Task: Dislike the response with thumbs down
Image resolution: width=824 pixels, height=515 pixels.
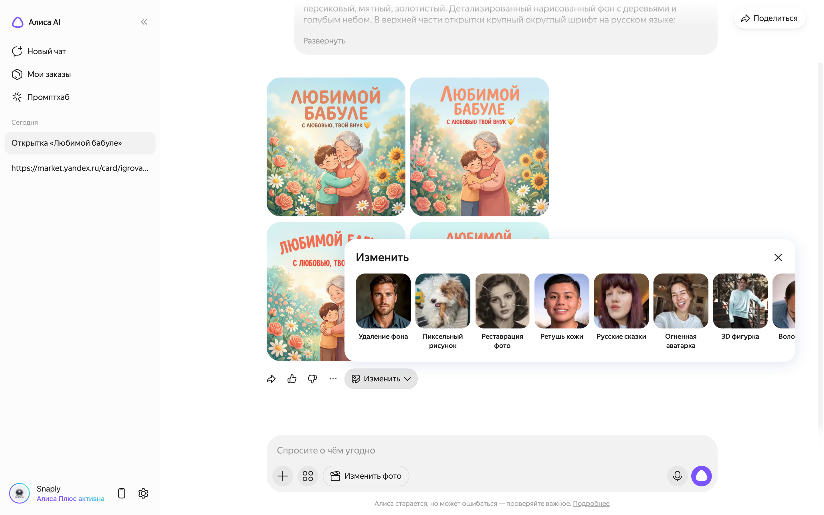Action: (312, 379)
